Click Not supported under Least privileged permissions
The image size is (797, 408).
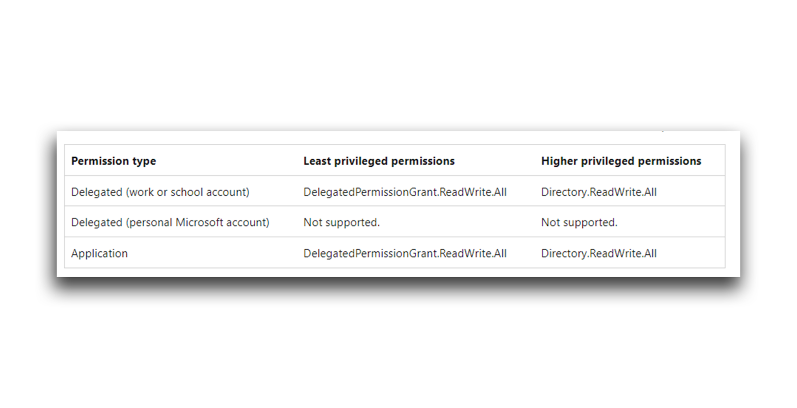[x=341, y=222]
